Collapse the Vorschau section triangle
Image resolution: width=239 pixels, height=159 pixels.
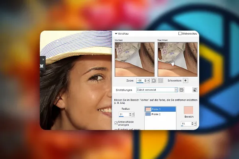point(116,34)
